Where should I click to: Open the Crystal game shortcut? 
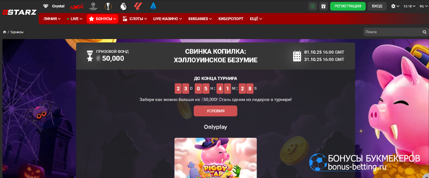[54, 6]
